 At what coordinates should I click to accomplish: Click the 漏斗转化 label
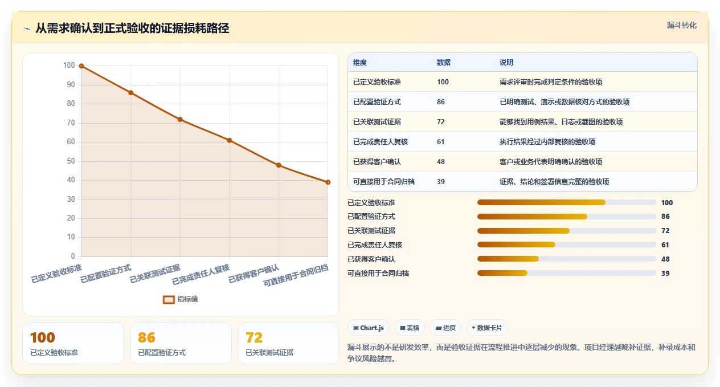[x=682, y=25]
